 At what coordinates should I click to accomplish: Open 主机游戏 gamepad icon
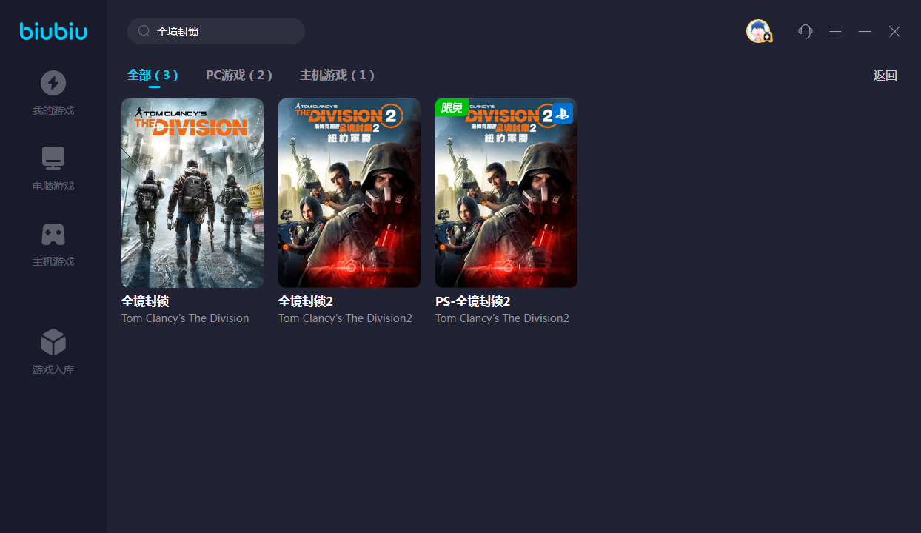(x=53, y=235)
